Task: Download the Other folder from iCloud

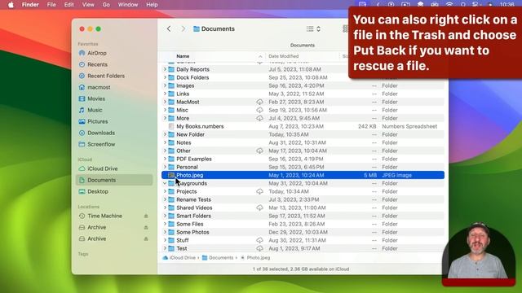Action: [x=259, y=151]
